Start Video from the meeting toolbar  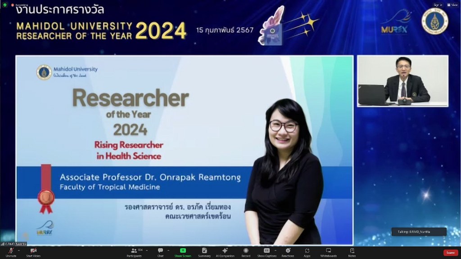pos(33,252)
